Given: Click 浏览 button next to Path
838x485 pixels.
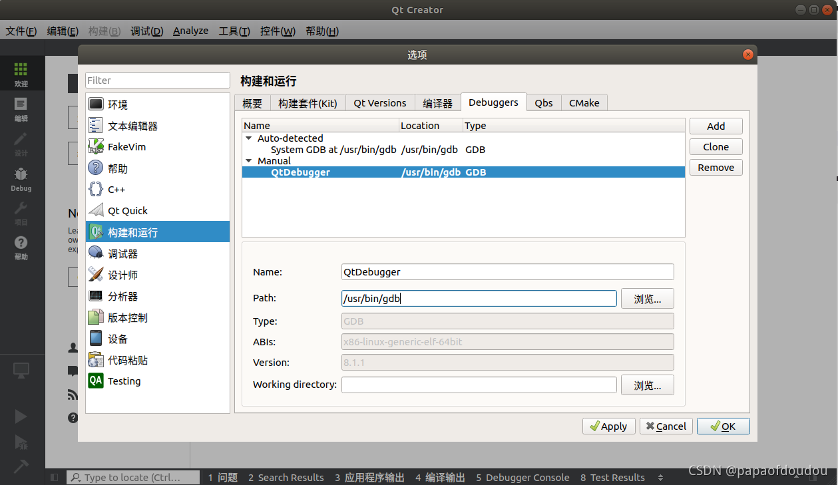Looking at the screenshot, I should 647,299.
